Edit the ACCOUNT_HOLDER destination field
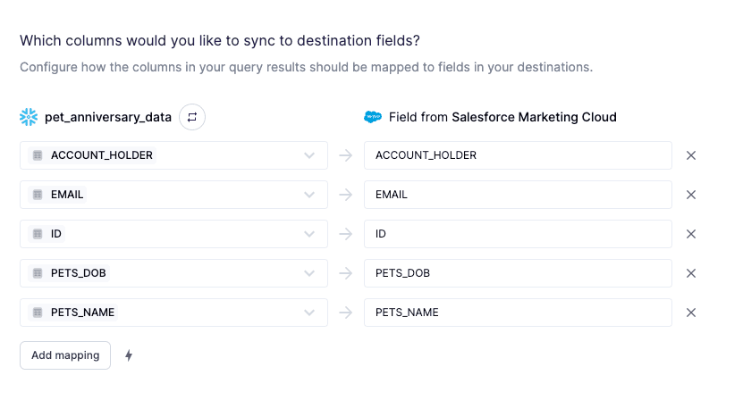Viewport: 743px width, 417px height. [518, 155]
